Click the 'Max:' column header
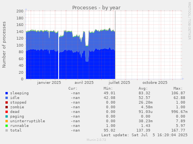 tap(178, 88)
